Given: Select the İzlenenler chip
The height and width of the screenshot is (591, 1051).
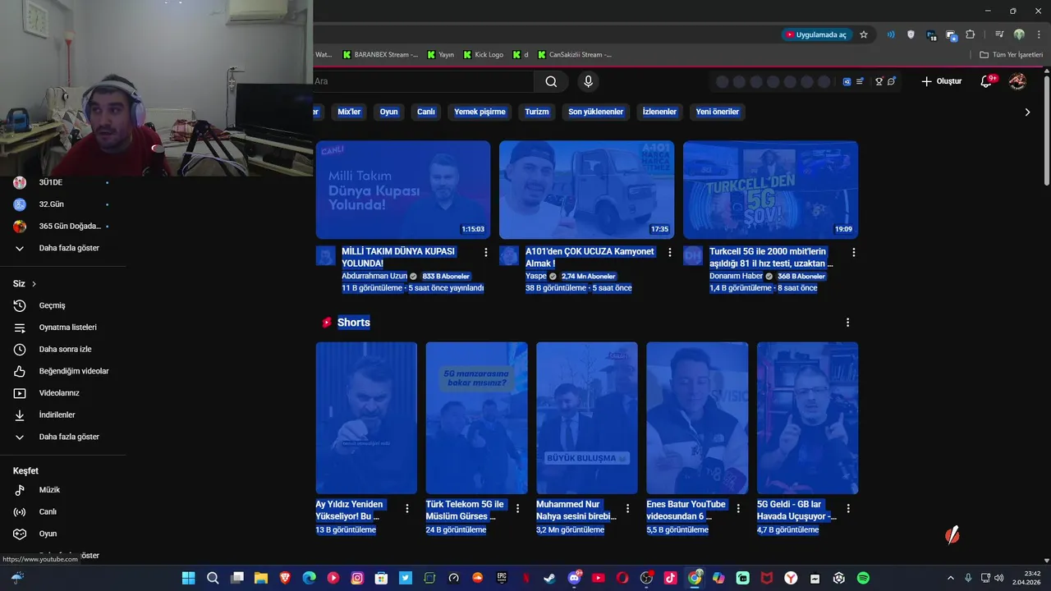Looking at the screenshot, I should [x=659, y=112].
